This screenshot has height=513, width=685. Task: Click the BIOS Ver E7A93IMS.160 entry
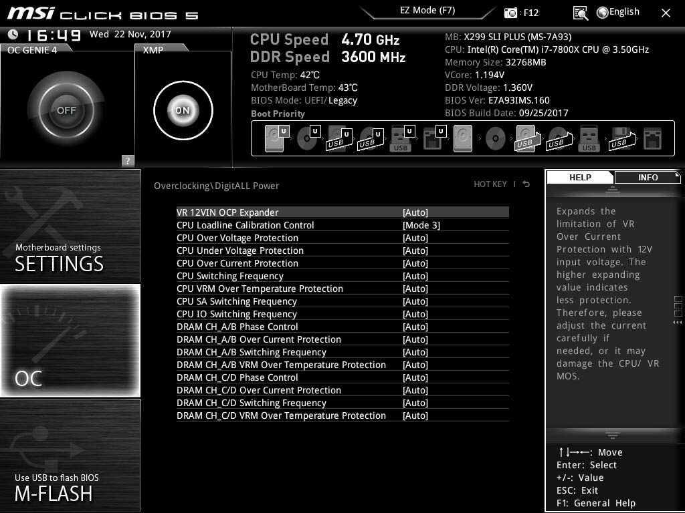pos(497,100)
